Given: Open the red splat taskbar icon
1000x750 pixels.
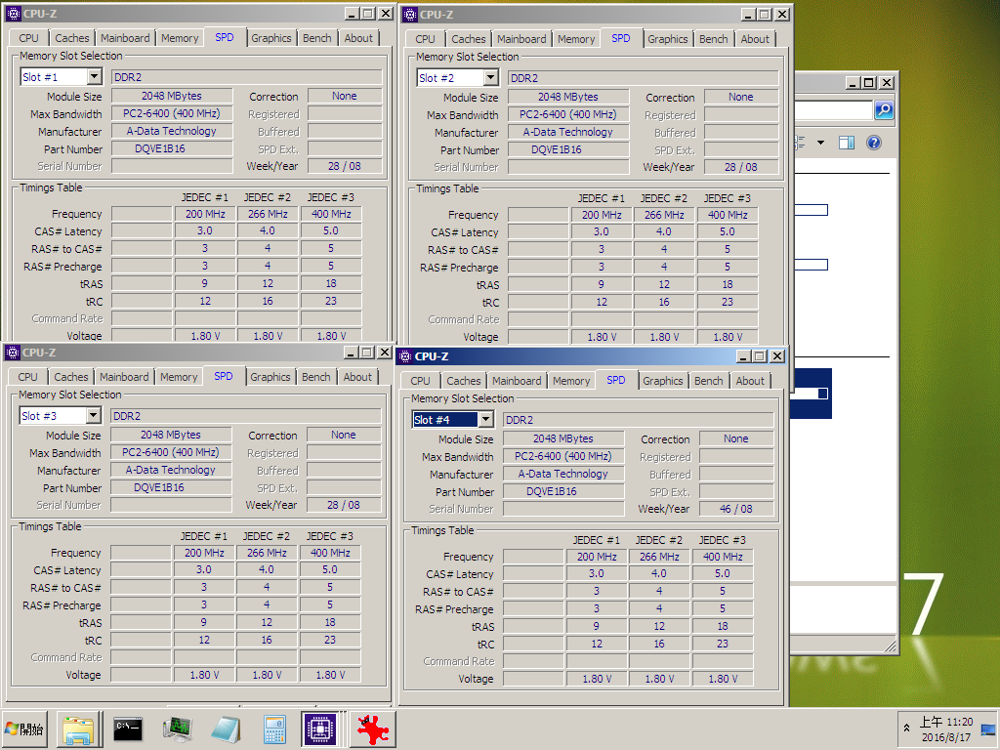Looking at the screenshot, I should [x=372, y=729].
